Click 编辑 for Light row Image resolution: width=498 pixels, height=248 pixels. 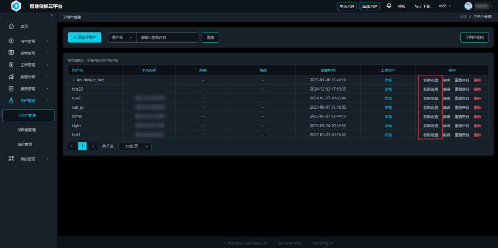446,126
